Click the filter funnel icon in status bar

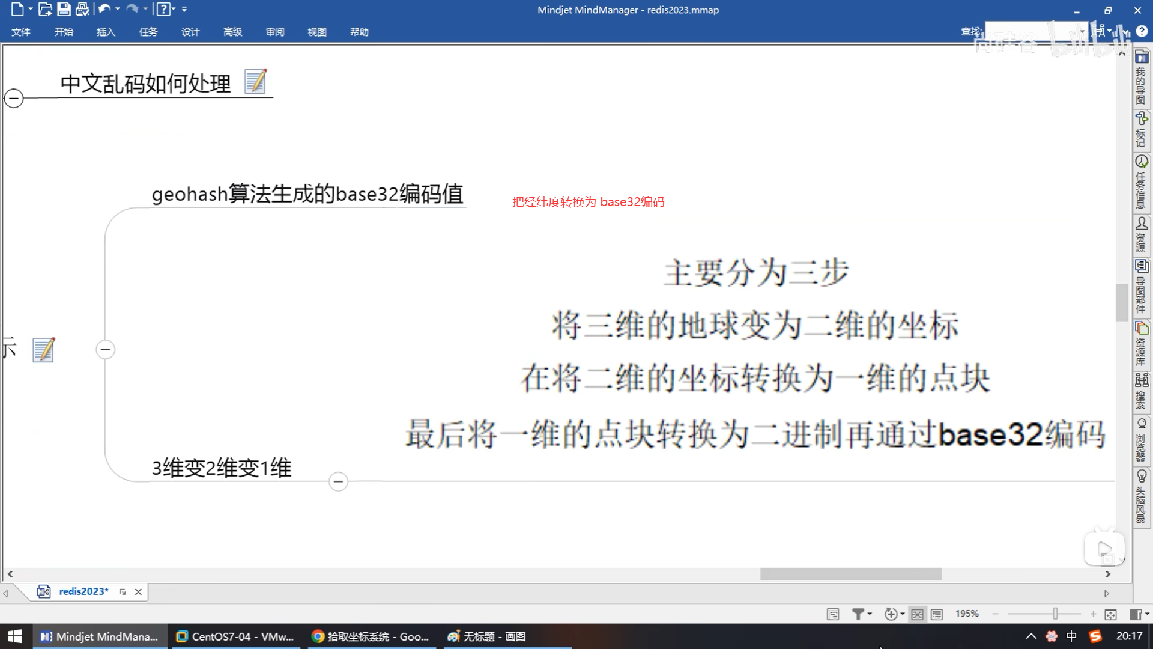858,614
